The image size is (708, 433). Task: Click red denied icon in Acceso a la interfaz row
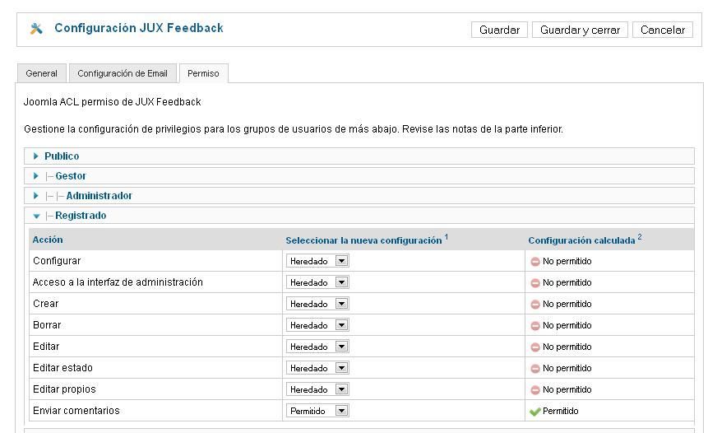(535, 283)
